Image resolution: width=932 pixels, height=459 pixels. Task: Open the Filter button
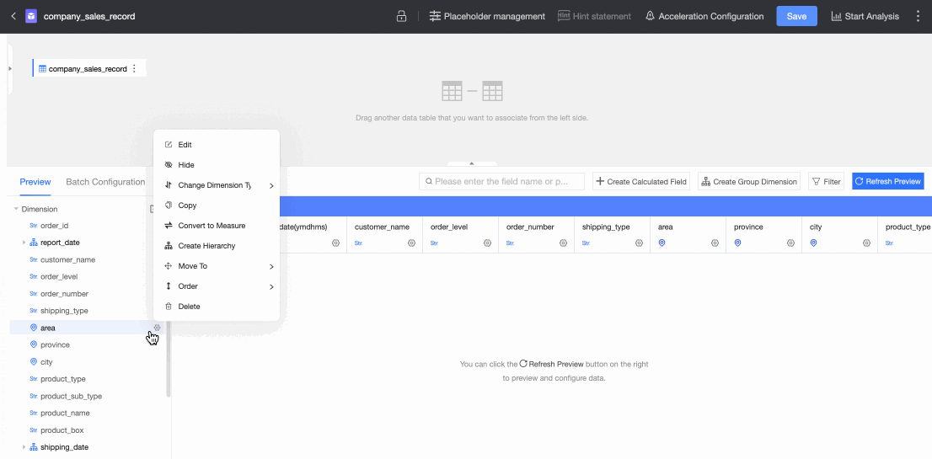point(826,181)
